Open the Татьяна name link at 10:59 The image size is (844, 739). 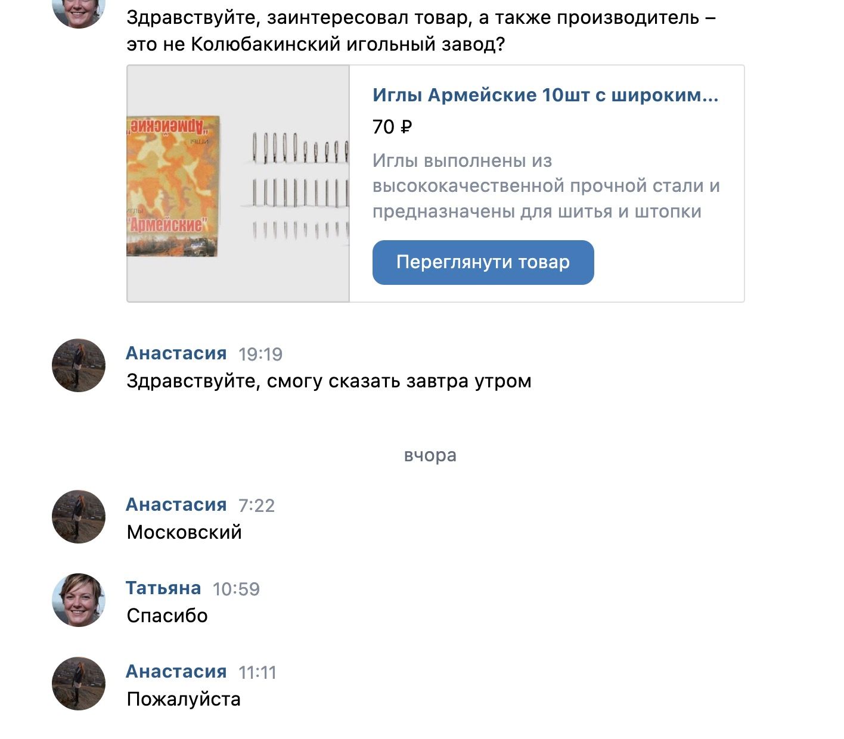click(163, 588)
